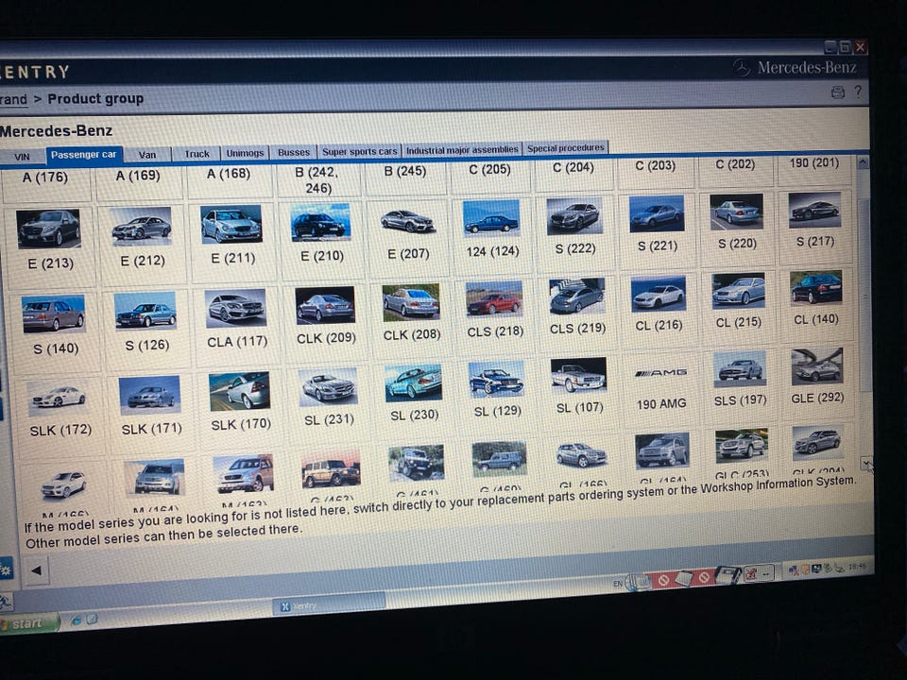The height and width of the screenshot is (680, 907).
Task: Pick the S (140) model image
Action: tap(53, 314)
